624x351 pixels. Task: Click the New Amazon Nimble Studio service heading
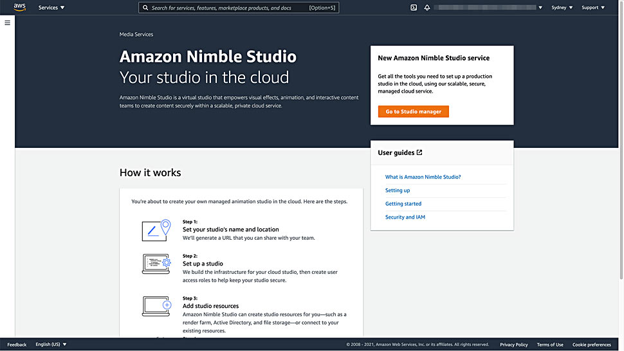point(434,58)
